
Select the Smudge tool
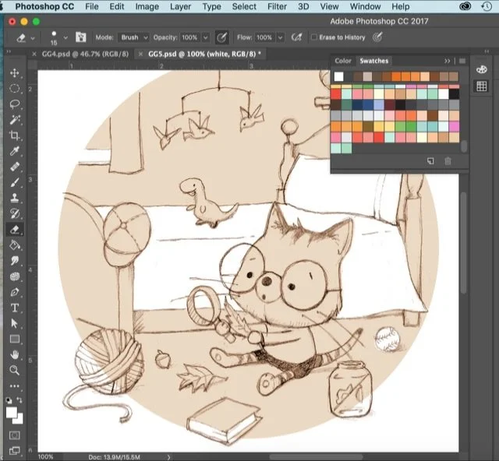point(15,261)
